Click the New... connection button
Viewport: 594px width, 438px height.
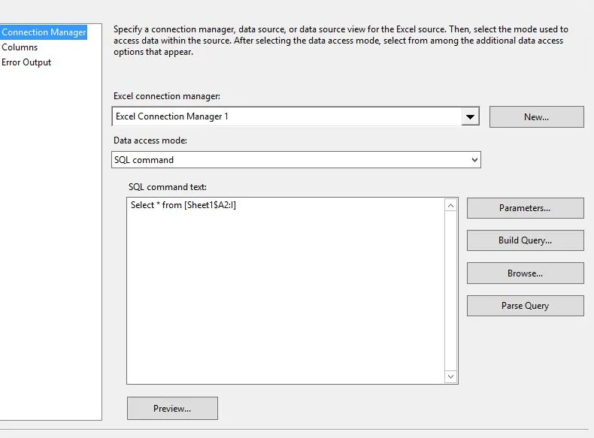point(536,117)
